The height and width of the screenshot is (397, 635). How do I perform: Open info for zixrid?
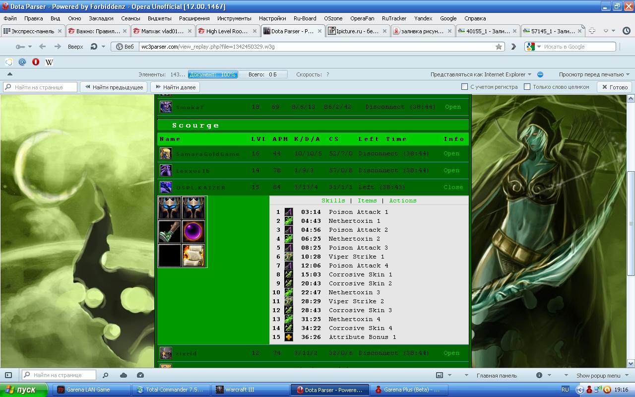(451, 353)
